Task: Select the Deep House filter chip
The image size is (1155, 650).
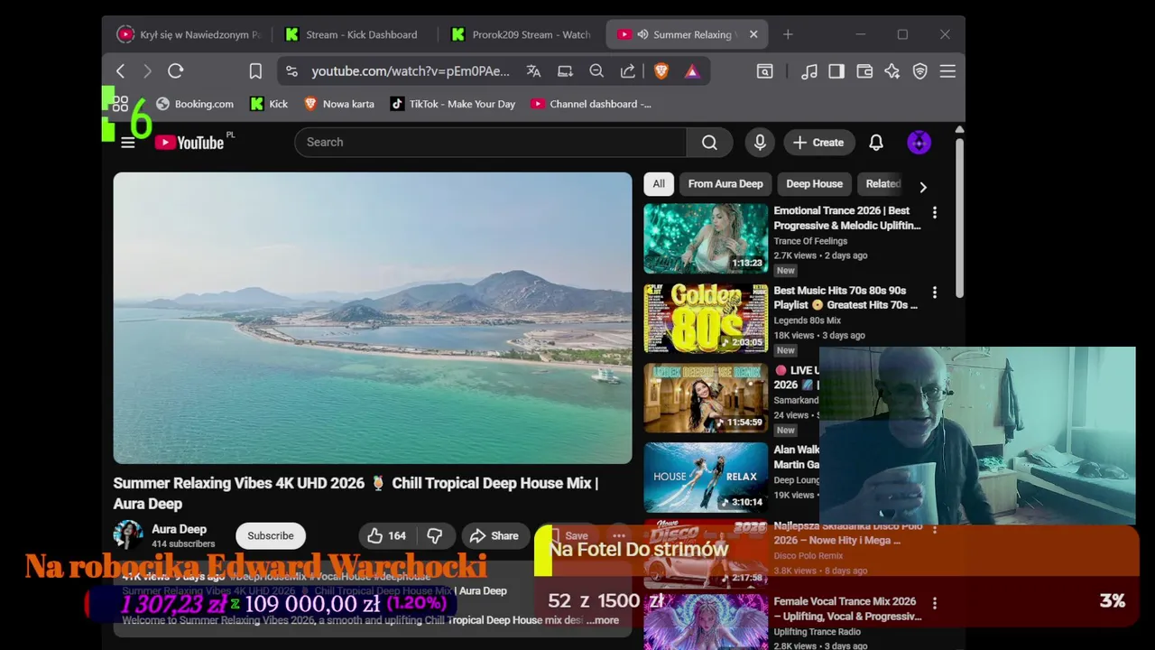Action: tap(814, 184)
